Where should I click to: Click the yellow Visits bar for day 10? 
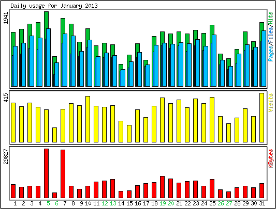click(88, 119)
